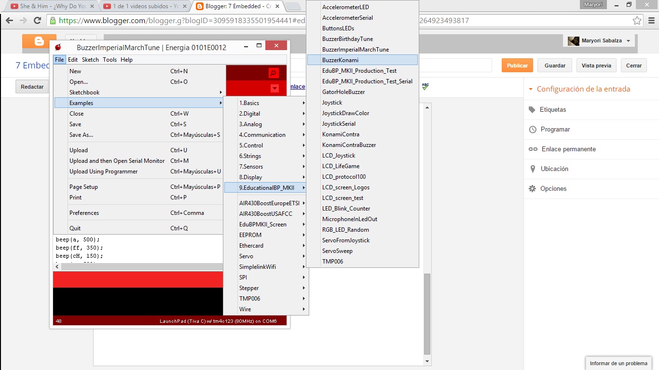Go back in Chrome
Viewport: 659px width, 370px height.
(9, 21)
